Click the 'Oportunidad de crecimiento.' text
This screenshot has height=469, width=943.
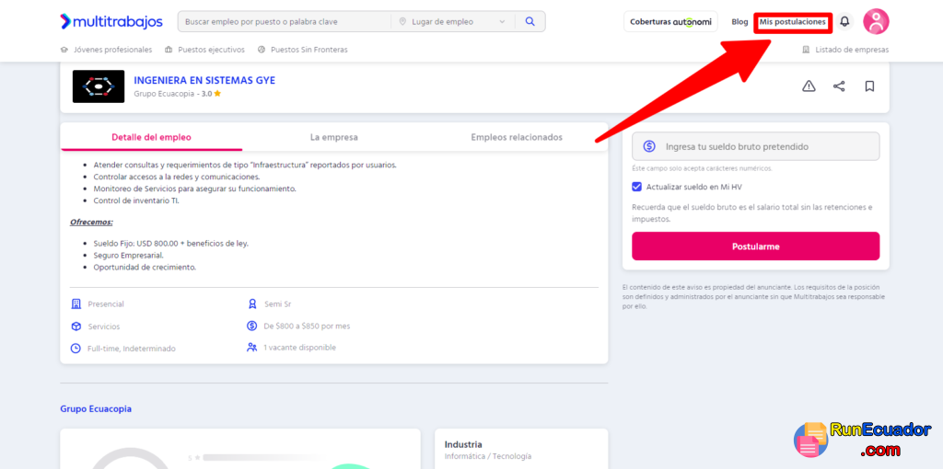[x=145, y=268]
